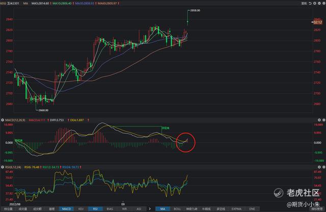
Task: Select the MACD indicator tab
Action: point(66,209)
